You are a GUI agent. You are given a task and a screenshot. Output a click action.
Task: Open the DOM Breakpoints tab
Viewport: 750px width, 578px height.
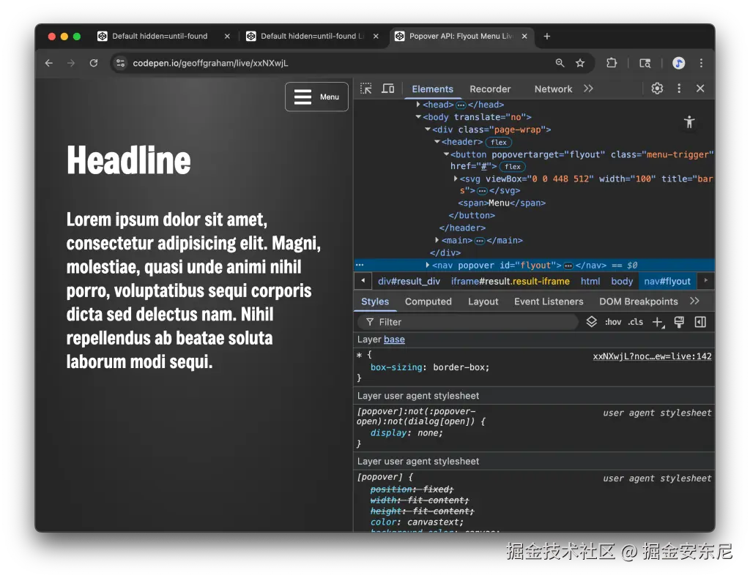point(639,301)
